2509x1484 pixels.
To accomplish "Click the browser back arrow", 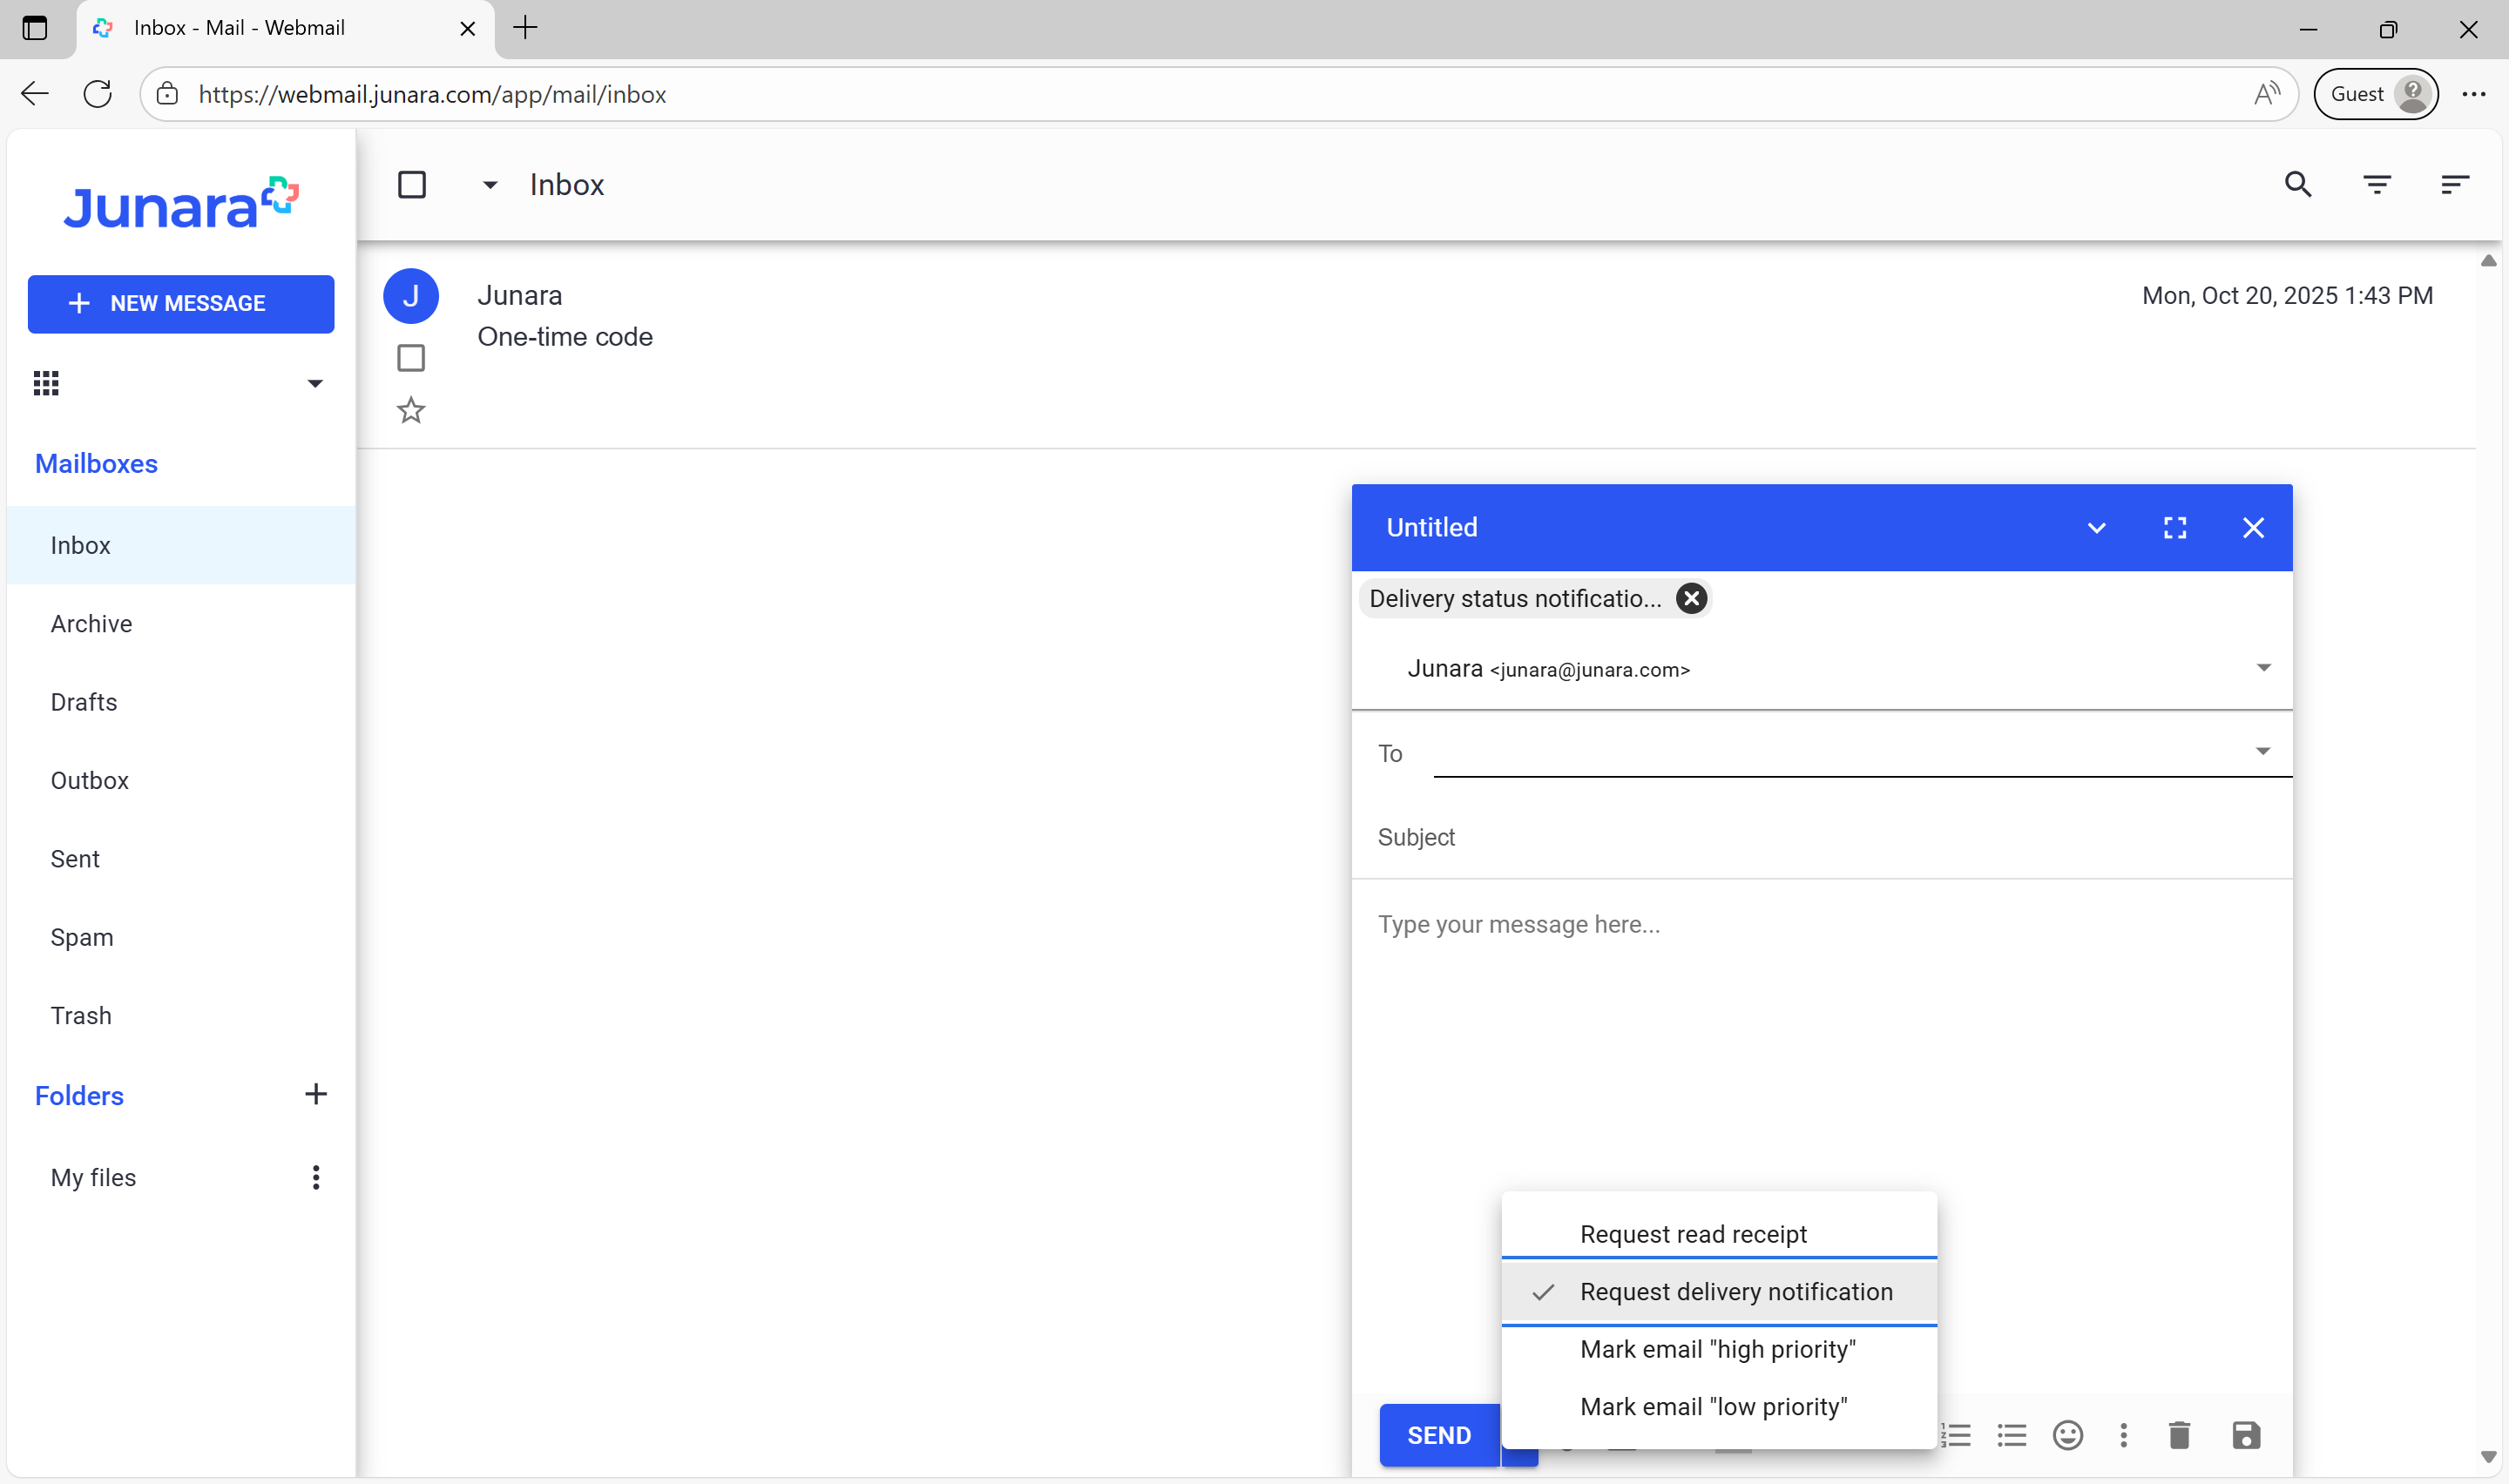I will (x=34, y=94).
